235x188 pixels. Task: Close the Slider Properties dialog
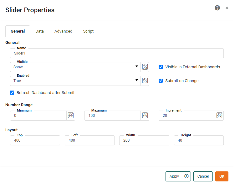(x=227, y=8)
